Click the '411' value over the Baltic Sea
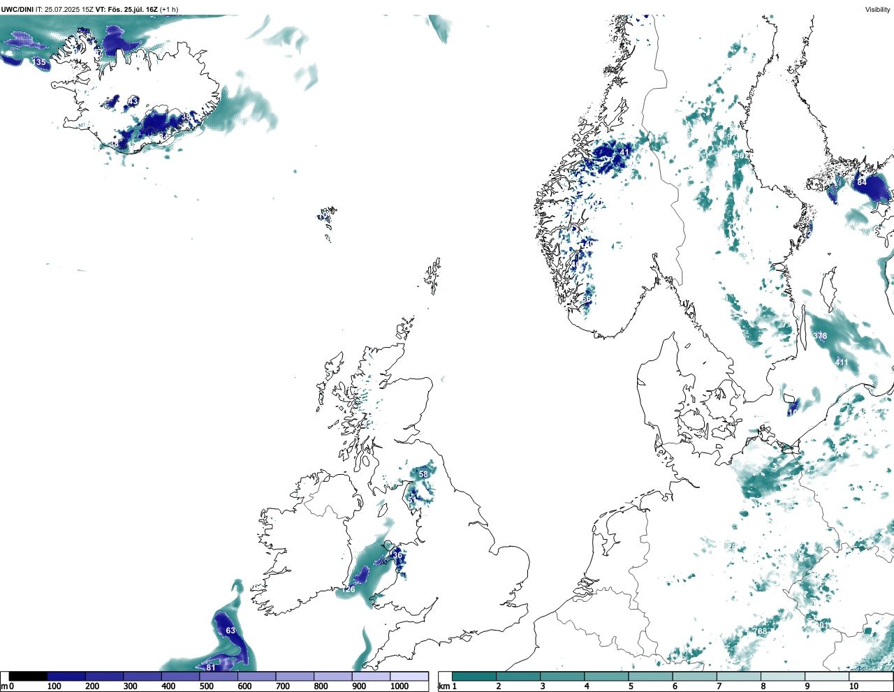The height and width of the screenshot is (692, 894). click(x=842, y=362)
